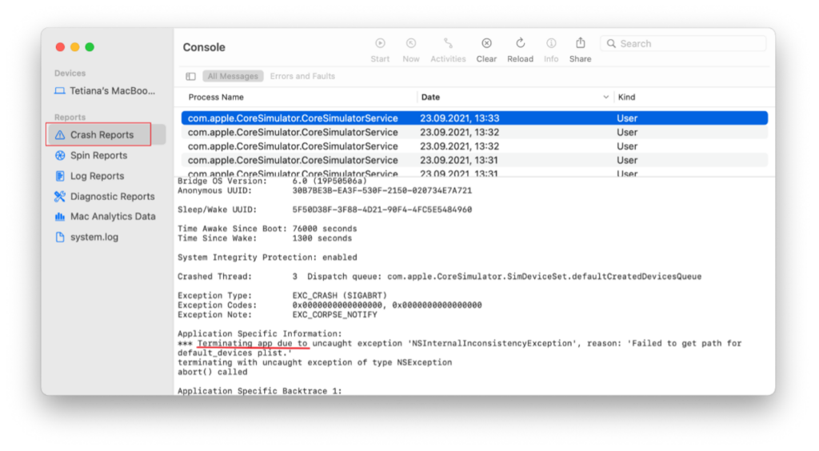This screenshot has height=451, width=819.
Task: Click the Anonymous UUID value
Action: coord(382,190)
